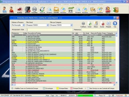Image resolution: width=129 pixels, height=97 pixels.
Task: Open the RELATÓRIOS menu
Action: pyautogui.click(x=83, y=4)
